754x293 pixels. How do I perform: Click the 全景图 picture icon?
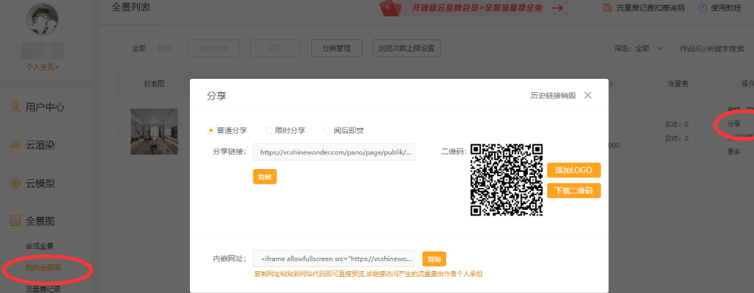tap(15, 220)
